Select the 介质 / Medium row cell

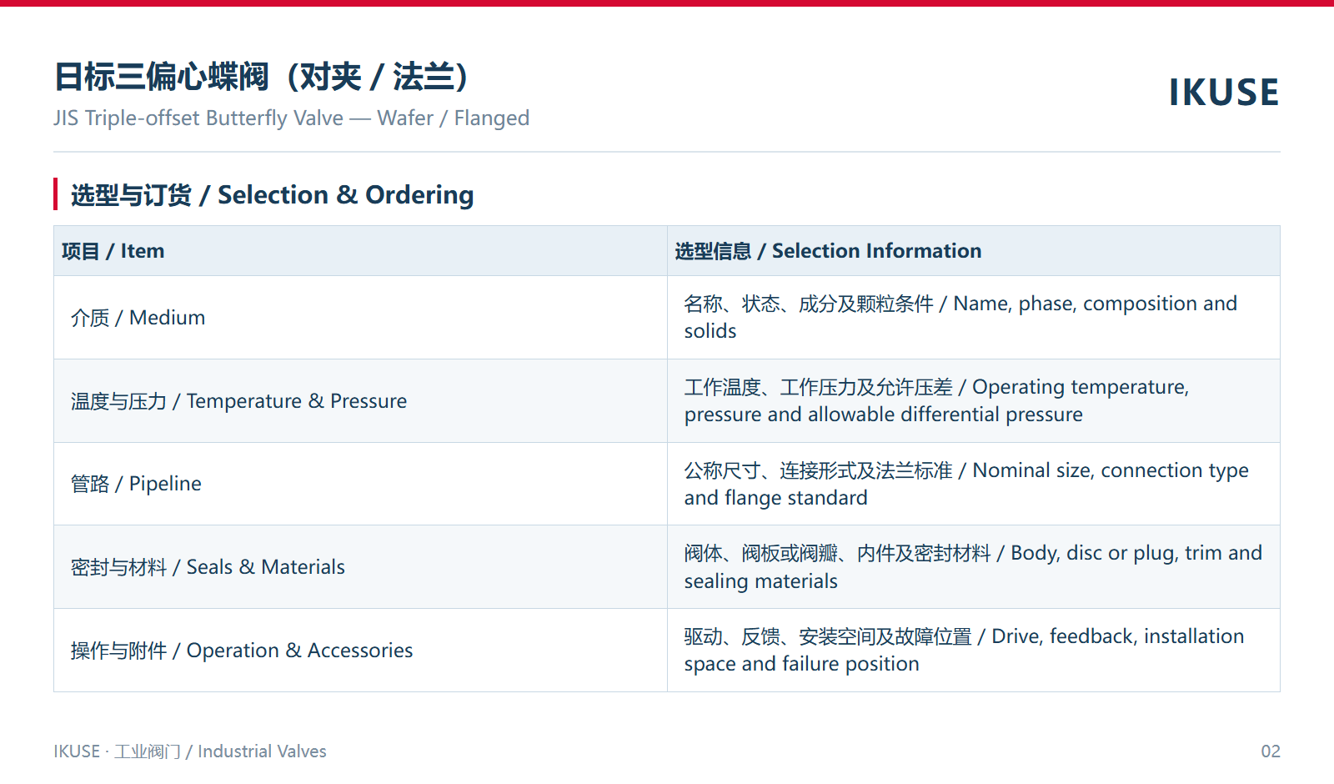pos(360,318)
